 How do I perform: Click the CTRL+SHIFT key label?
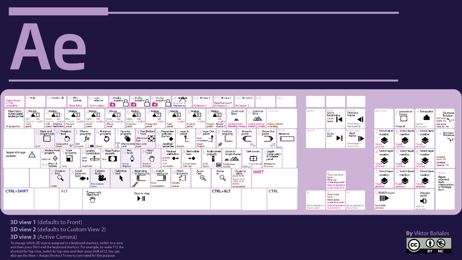pyautogui.click(x=17, y=191)
